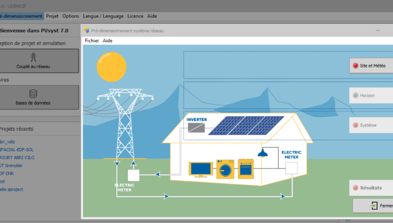Open the Fichier menu in the dialog
The width and height of the screenshot is (393, 223).
coord(92,41)
